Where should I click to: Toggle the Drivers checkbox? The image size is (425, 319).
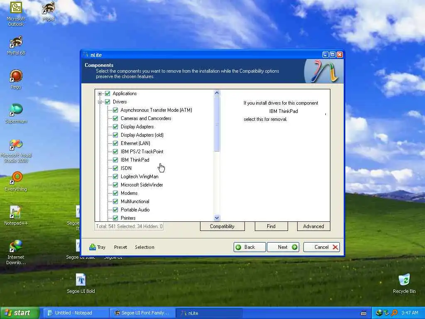107,102
